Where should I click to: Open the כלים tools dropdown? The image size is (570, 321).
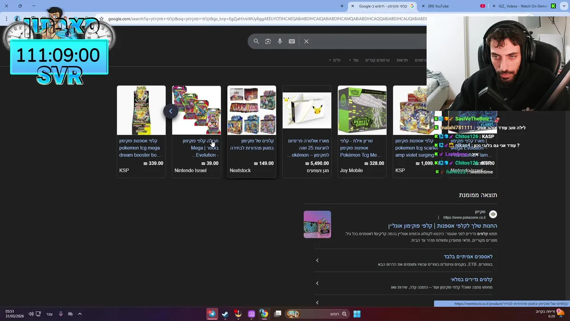pos(334,60)
